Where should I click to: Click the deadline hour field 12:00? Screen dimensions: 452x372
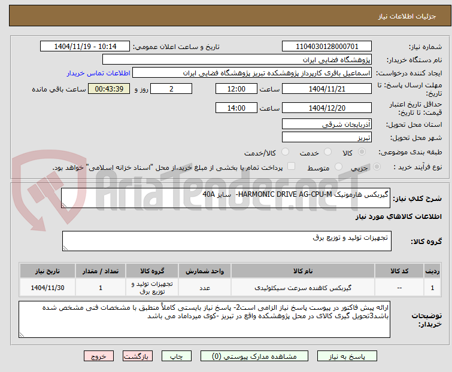coord(236,89)
